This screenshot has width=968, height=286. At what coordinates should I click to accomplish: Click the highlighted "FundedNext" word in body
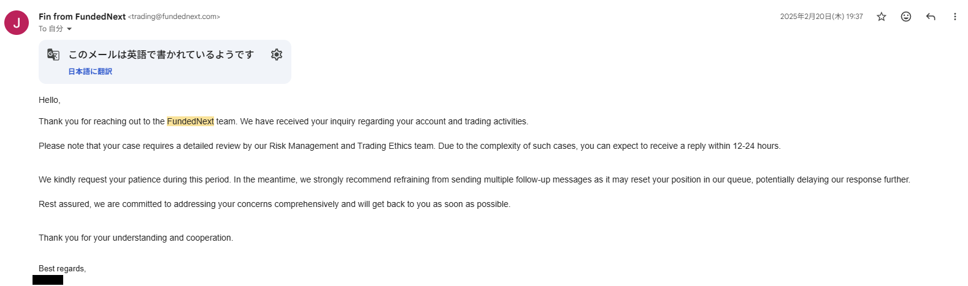pos(190,121)
